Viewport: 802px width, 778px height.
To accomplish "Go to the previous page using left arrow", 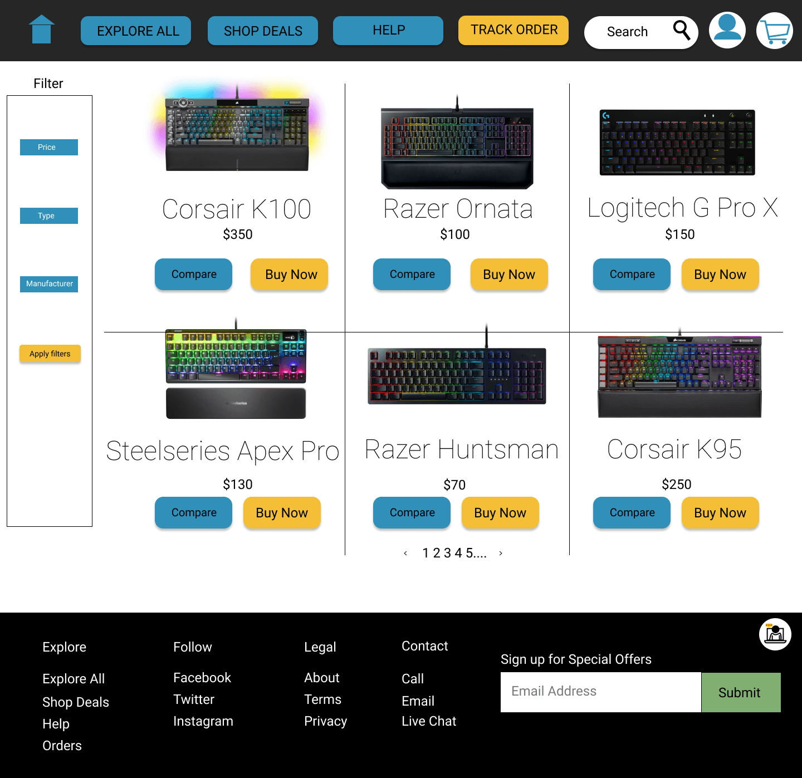I will (405, 553).
